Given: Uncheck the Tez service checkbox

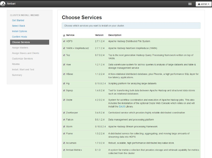Looking at the screenshot, I should coord(64,55).
